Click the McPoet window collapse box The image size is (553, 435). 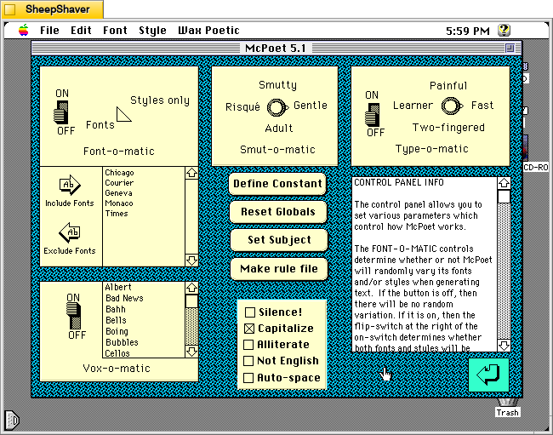[510, 48]
